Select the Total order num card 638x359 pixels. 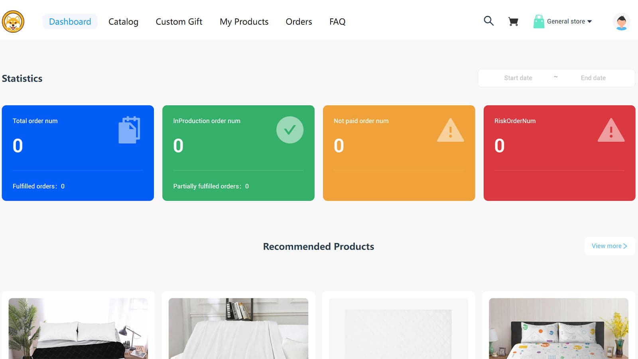78,153
